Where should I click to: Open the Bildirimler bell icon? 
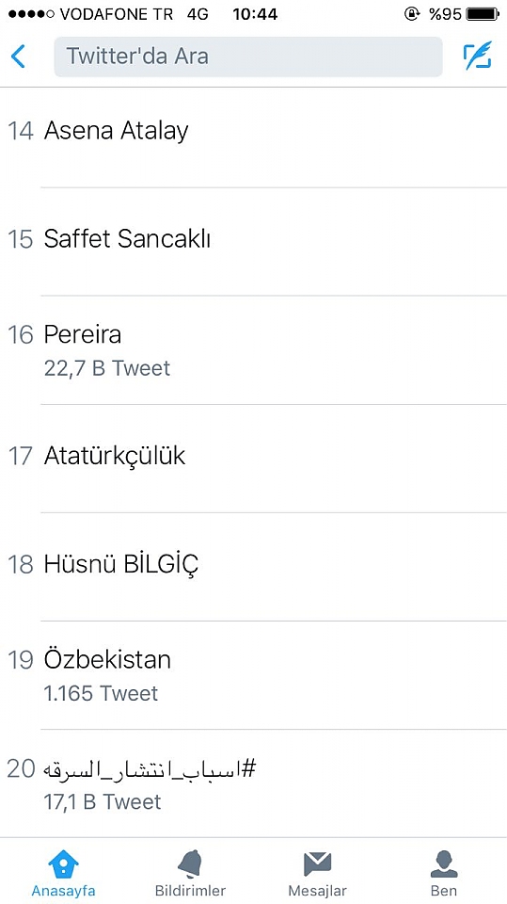pyautogui.click(x=190, y=864)
